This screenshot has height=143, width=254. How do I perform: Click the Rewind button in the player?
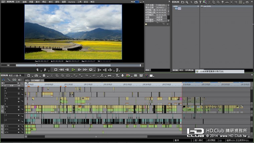(x=61, y=70)
